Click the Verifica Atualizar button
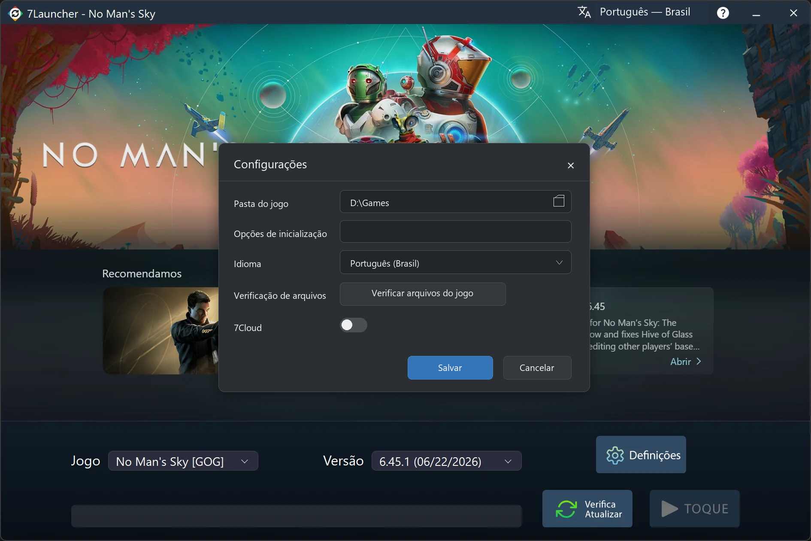Image resolution: width=811 pixels, height=541 pixels. click(587, 509)
